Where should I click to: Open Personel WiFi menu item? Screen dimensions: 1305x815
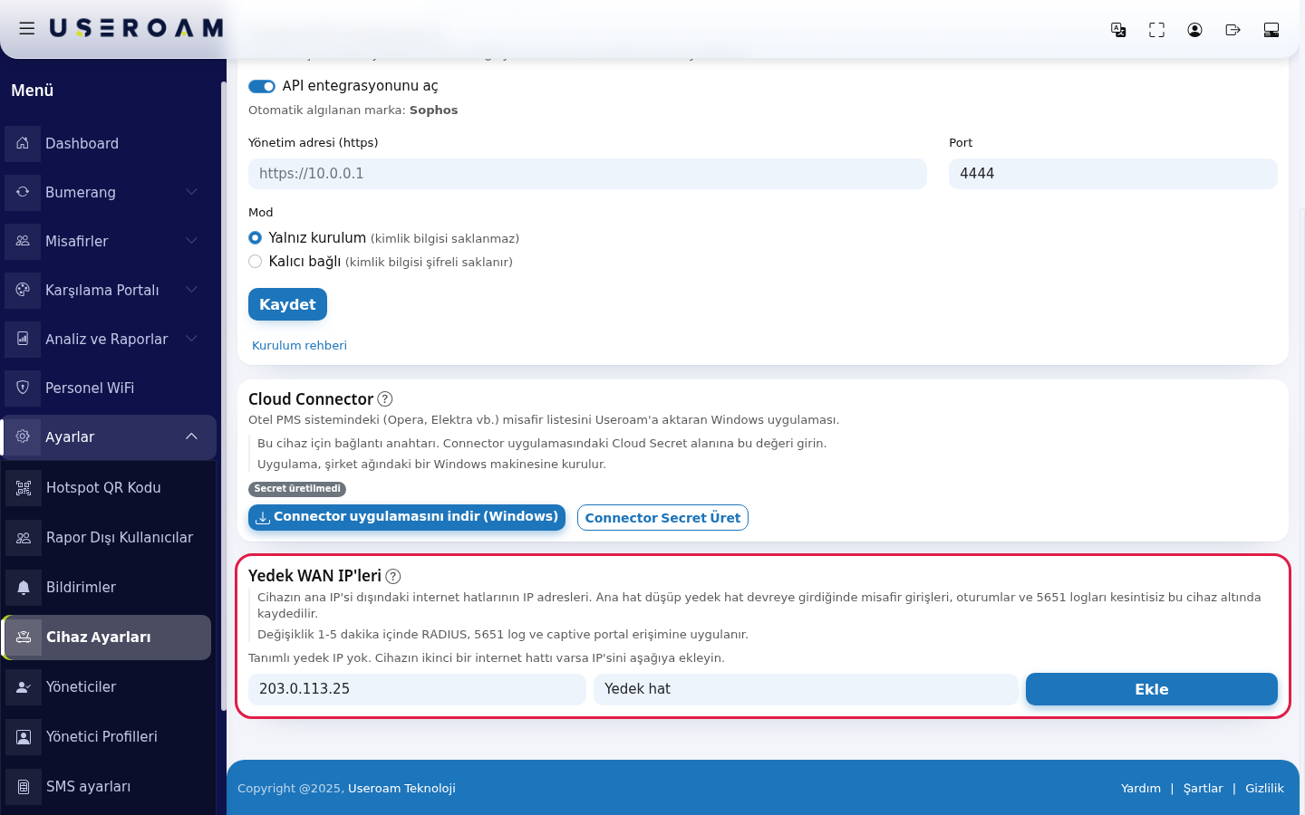coord(109,388)
